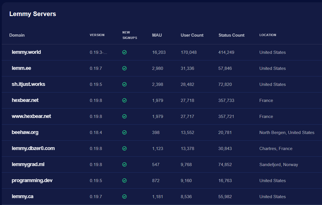322x205 pixels.
Task: Sort by the NEW SIGNUPS column header
Action: click(x=130, y=35)
